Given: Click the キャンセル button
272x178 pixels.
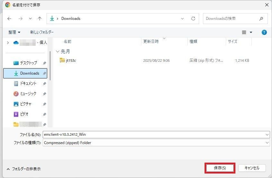Looking at the screenshot, I should [252, 168].
